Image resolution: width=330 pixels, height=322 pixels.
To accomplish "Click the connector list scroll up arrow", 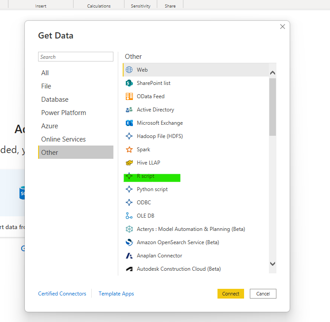I will (x=272, y=73).
